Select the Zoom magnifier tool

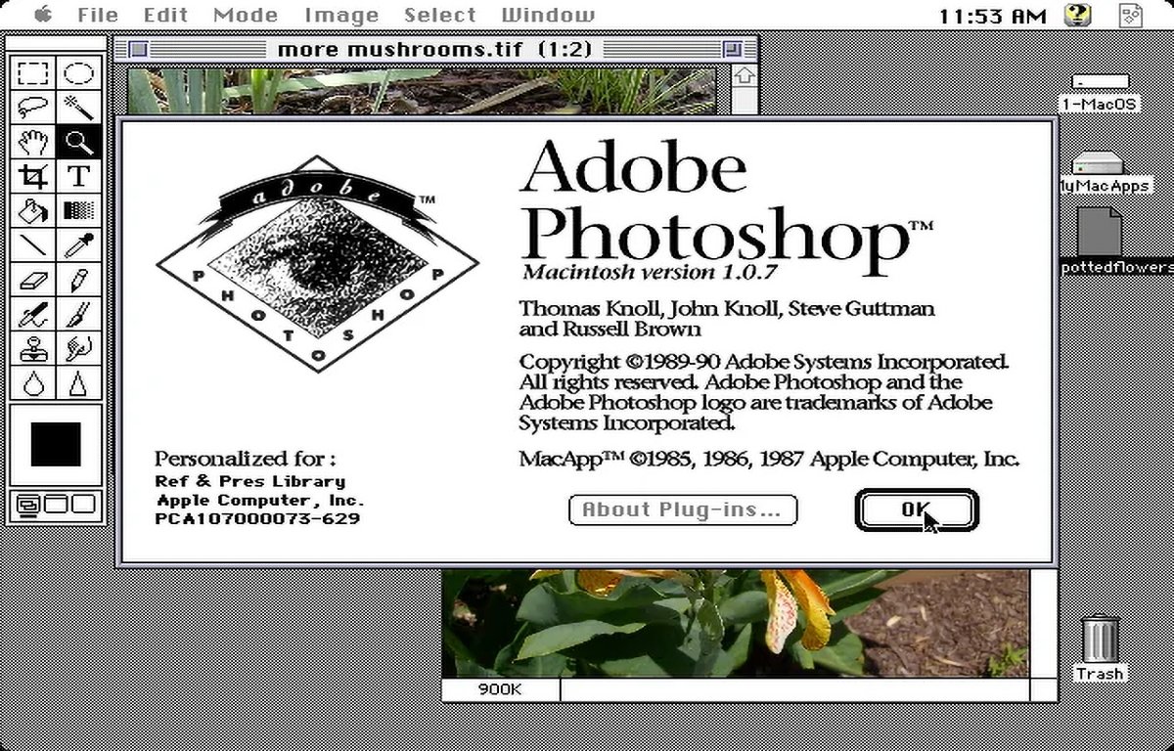pos(78,142)
